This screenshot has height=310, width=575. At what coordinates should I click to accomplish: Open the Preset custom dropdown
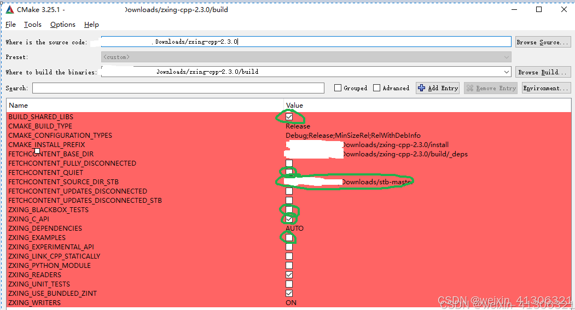click(x=306, y=57)
